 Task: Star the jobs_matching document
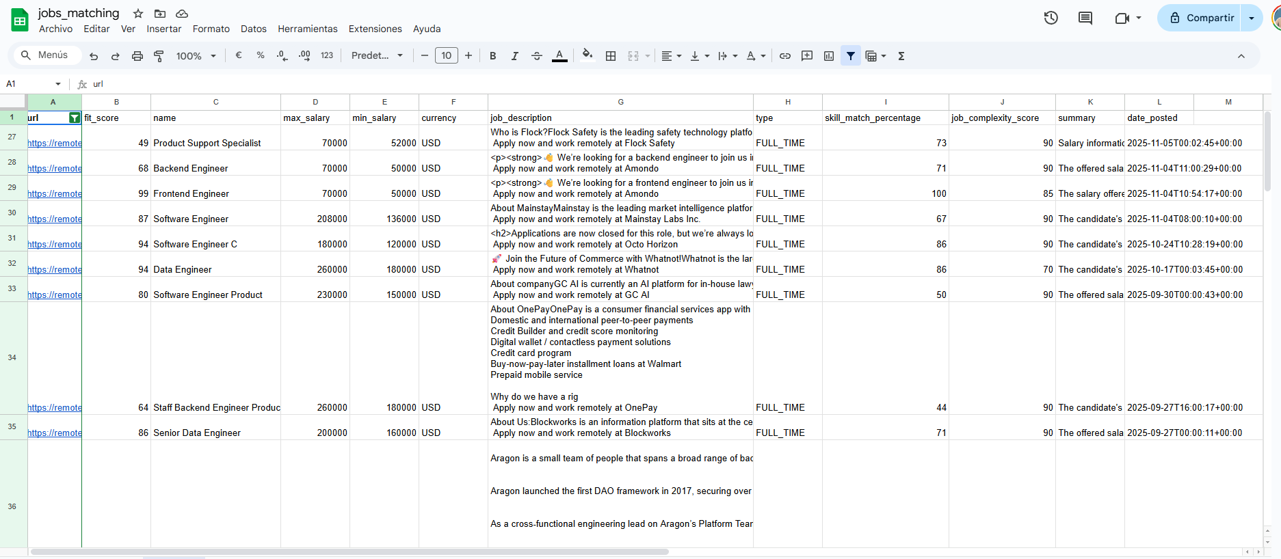click(138, 14)
